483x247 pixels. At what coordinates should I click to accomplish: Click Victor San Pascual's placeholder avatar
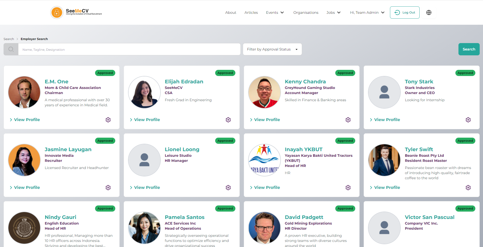(384, 228)
